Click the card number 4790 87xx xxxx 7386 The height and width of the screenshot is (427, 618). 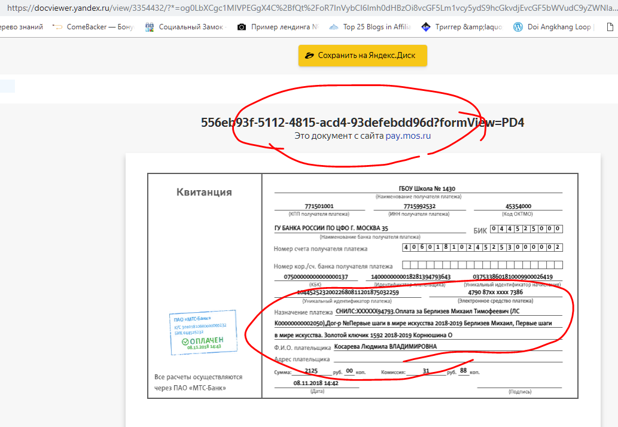(x=495, y=292)
